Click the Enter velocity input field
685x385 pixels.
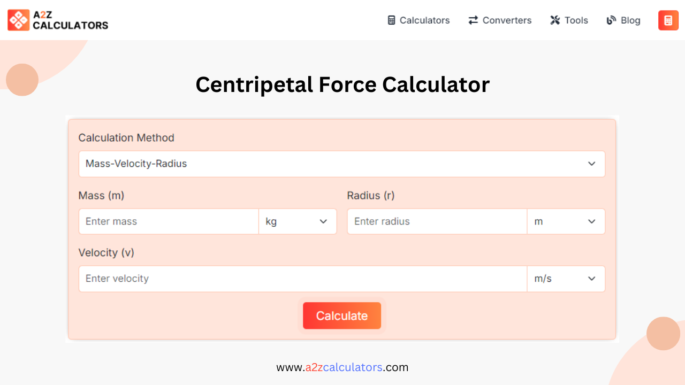click(302, 279)
